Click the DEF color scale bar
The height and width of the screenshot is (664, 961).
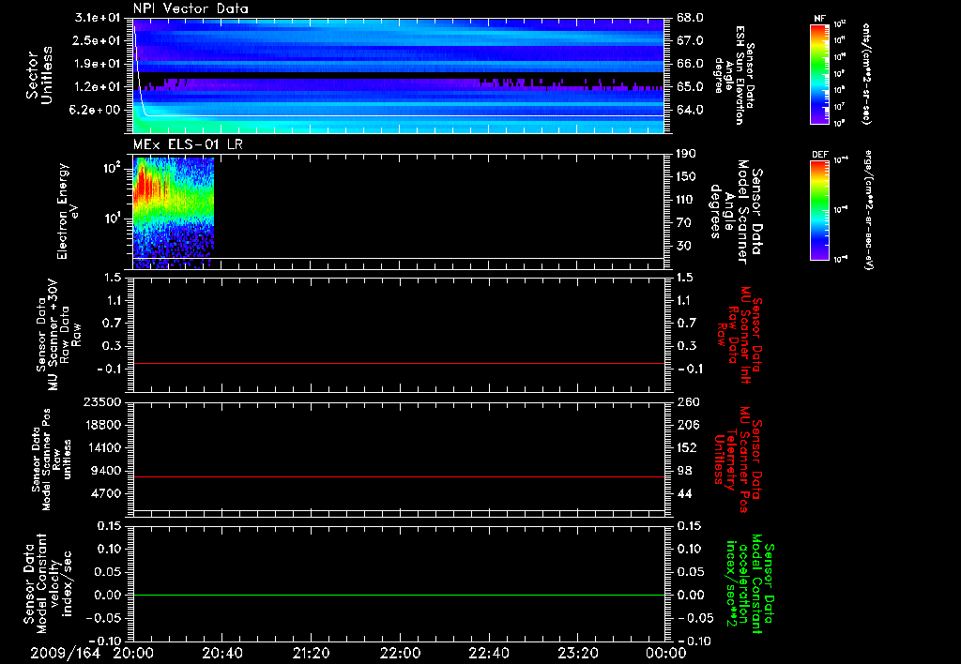[x=820, y=209]
